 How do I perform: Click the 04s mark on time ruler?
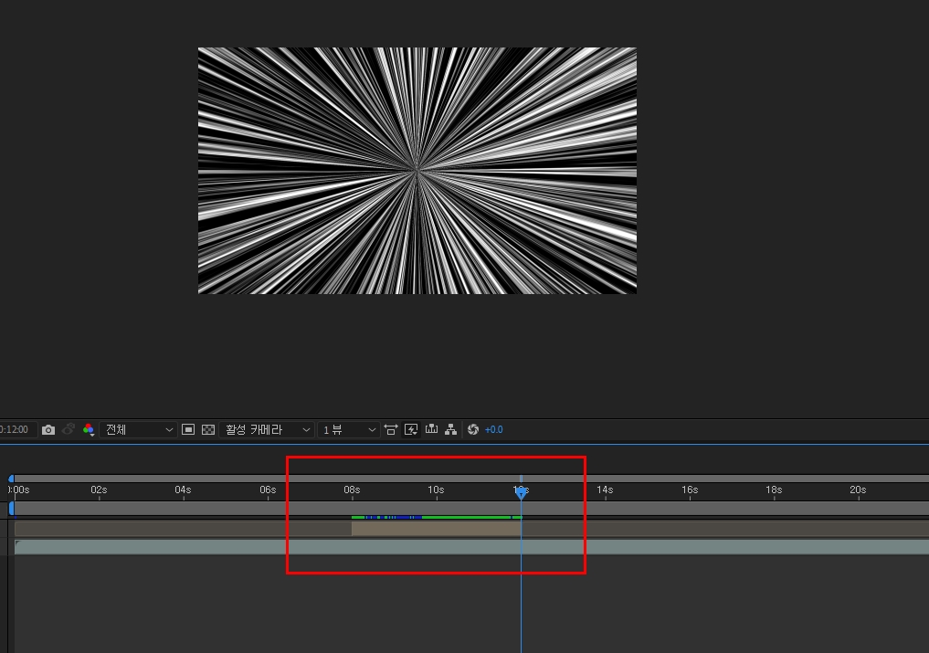click(x=183, y=490)
